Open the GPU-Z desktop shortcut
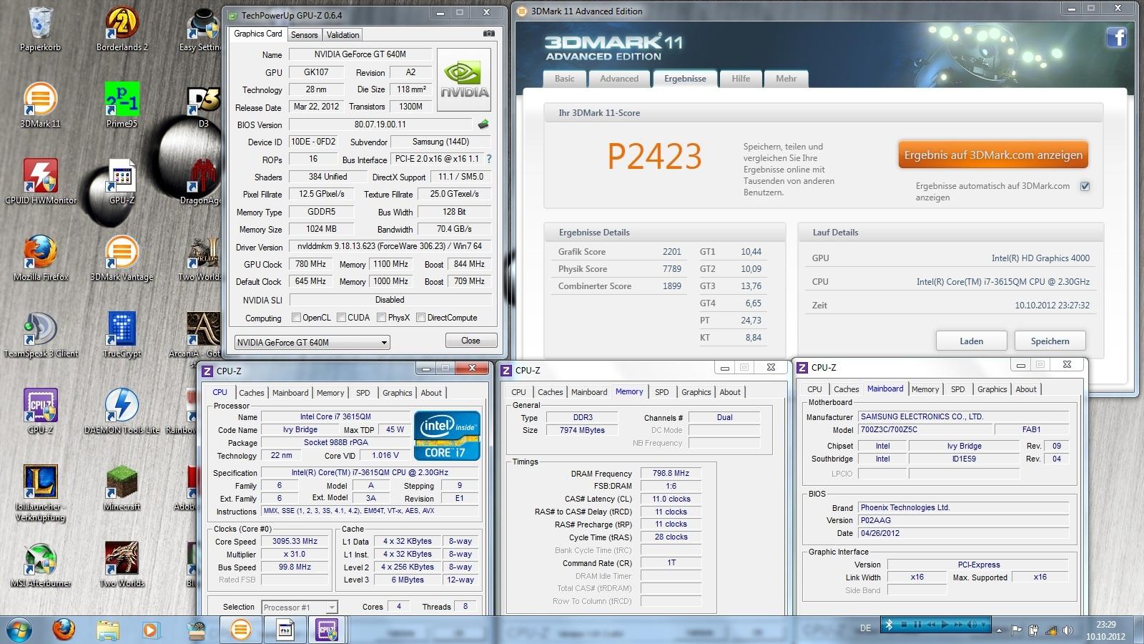Image resolution: width=1144 pixels, height=644 pixels. tap(122, 182)
